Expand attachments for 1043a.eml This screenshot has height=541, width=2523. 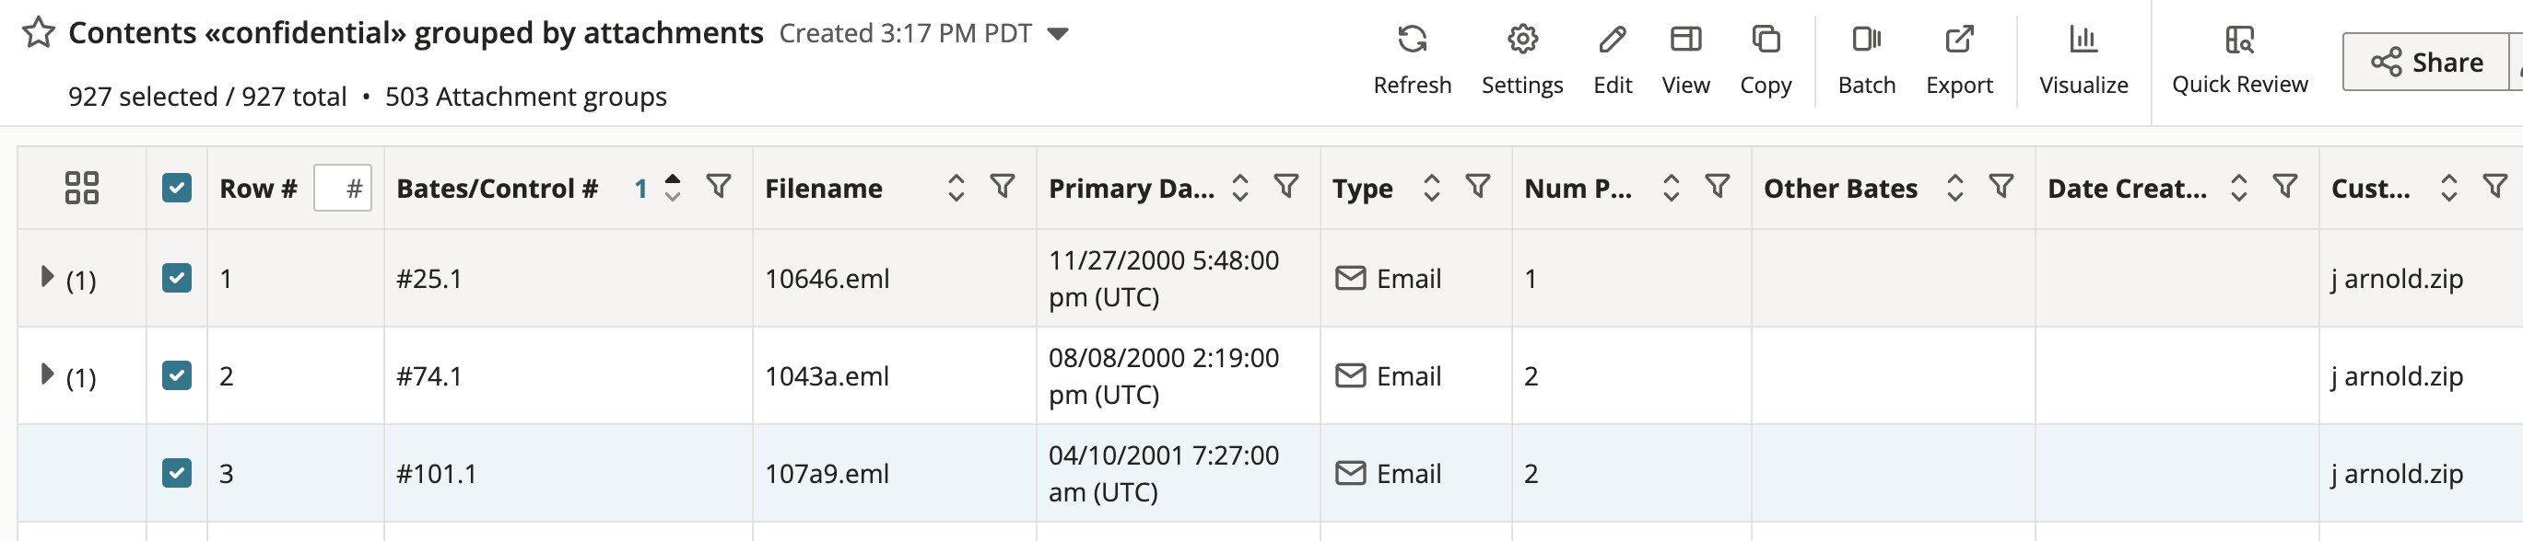(46, 374)
